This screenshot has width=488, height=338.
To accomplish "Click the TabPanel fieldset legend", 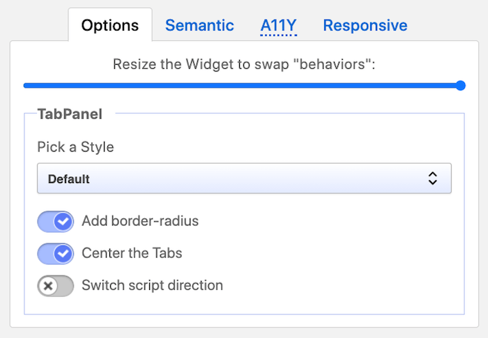I will point(70,113).
